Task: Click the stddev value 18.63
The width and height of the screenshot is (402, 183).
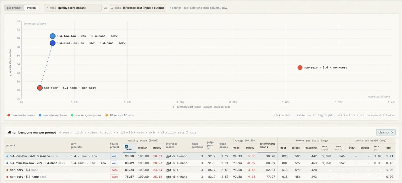Action: pyautogui.click(x=158, y=156)
